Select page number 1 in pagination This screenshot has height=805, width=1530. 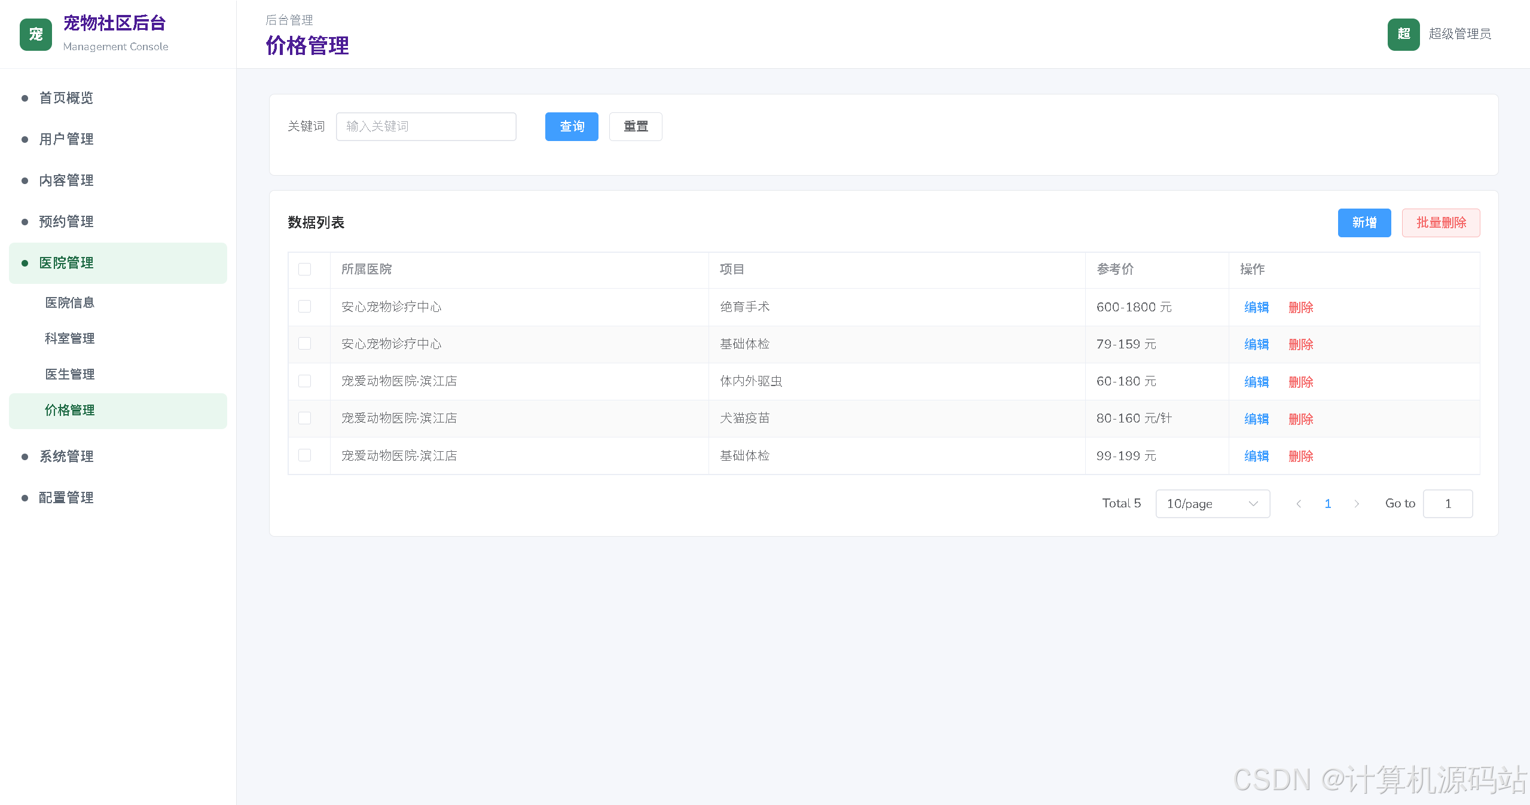[x=1327, y=504]
